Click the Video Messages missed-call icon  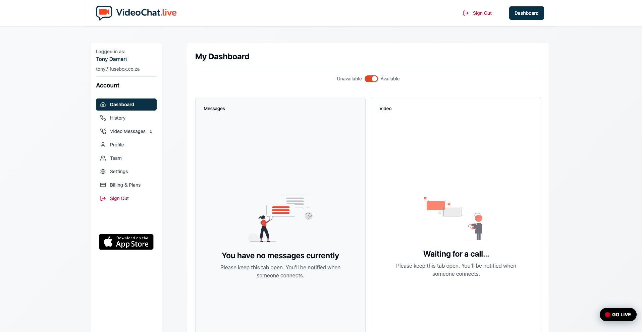(103, 131)
